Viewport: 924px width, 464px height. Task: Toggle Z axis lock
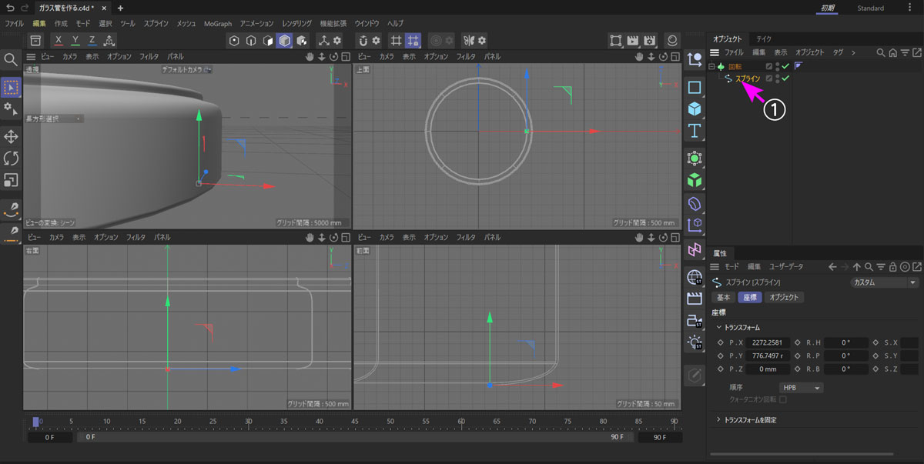pos(92,40)
